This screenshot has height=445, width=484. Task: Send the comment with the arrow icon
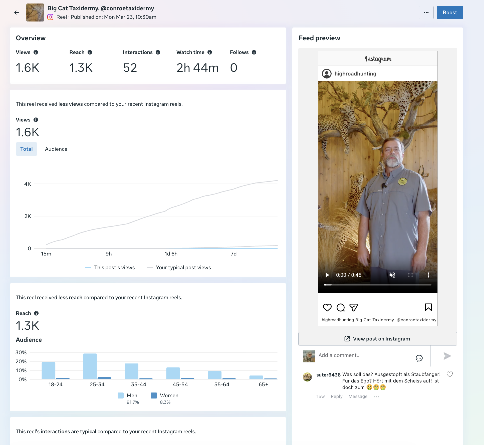coord(447,356)
